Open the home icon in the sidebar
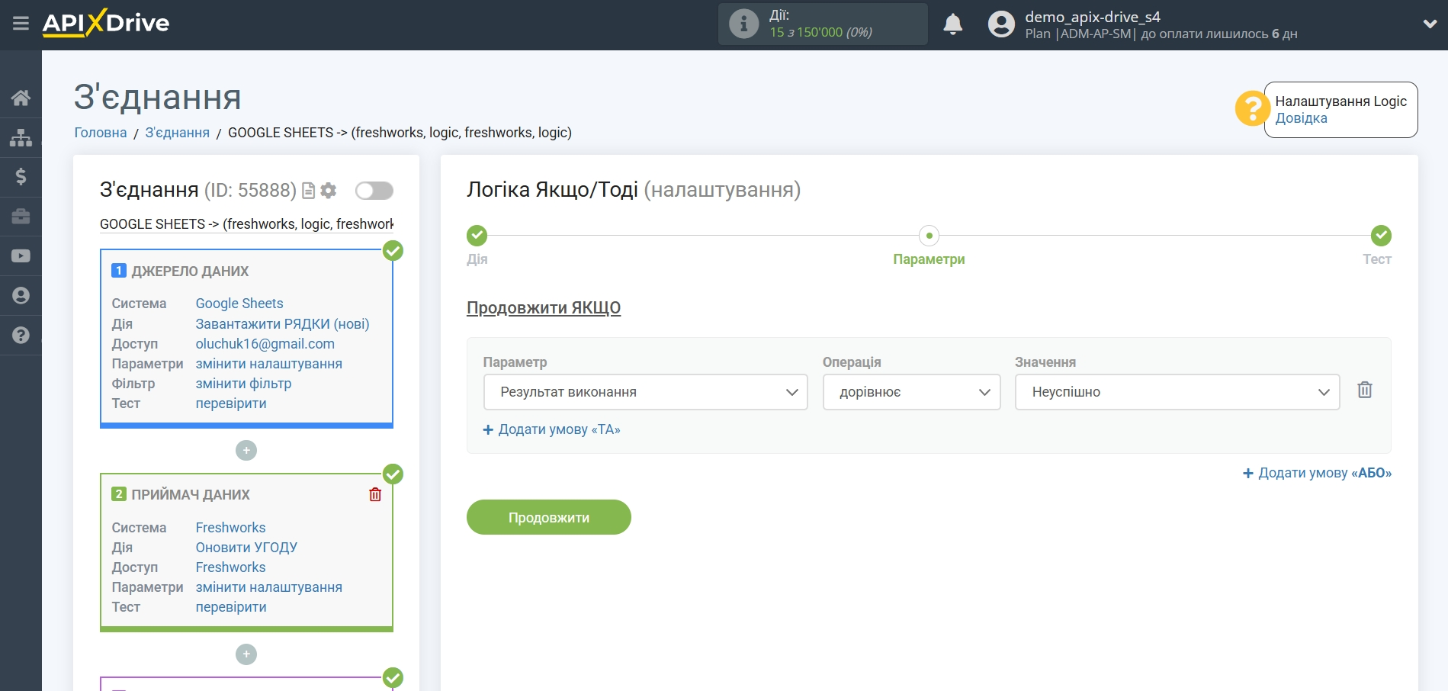 21,98
